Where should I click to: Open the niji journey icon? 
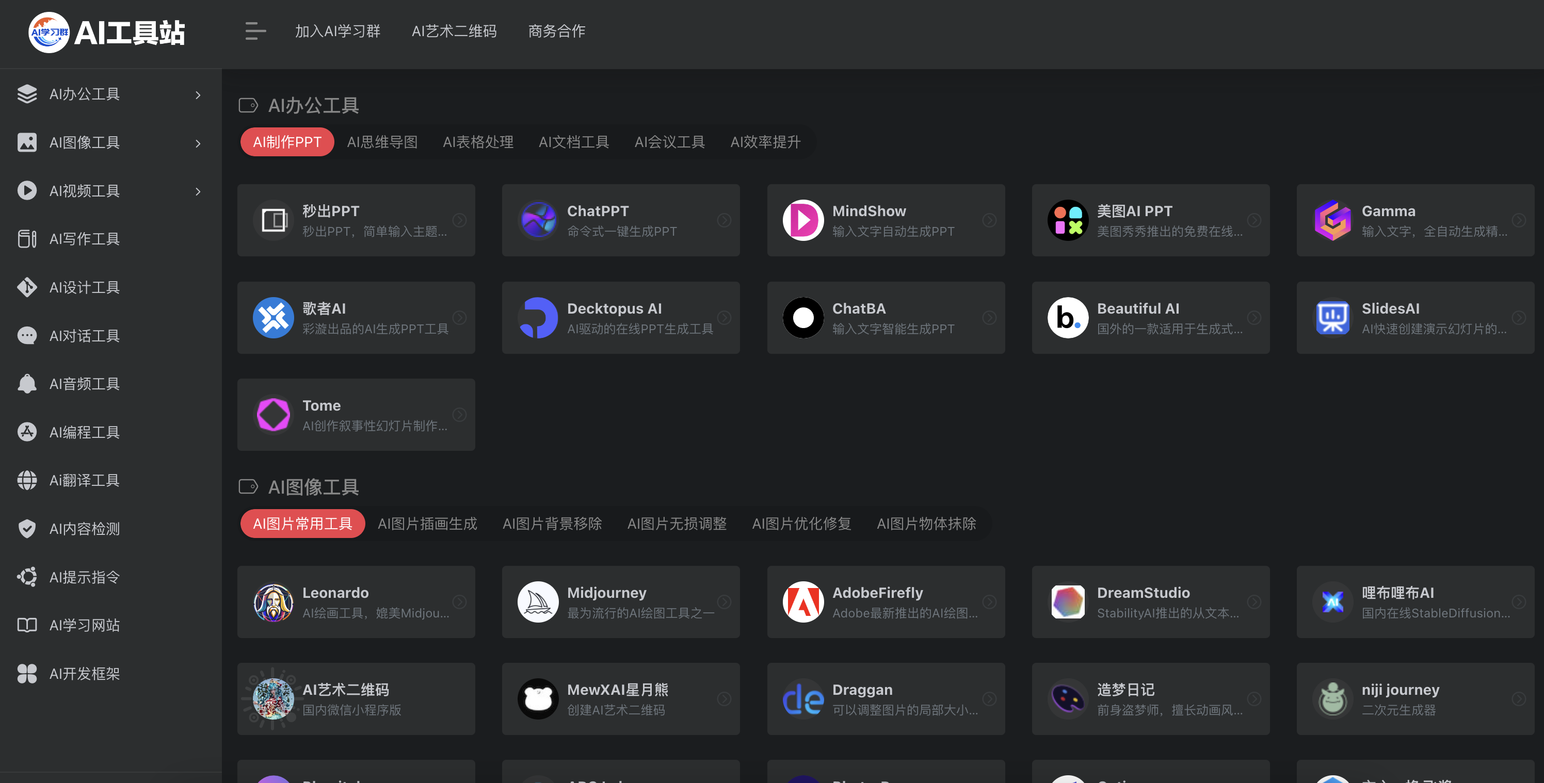pos(1333,698)
